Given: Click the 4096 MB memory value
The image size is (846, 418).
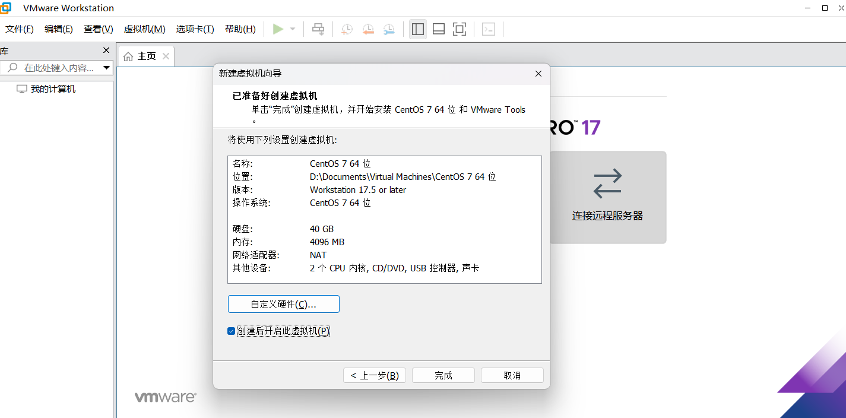Looking at the screenshot, I should coord(327,242).
